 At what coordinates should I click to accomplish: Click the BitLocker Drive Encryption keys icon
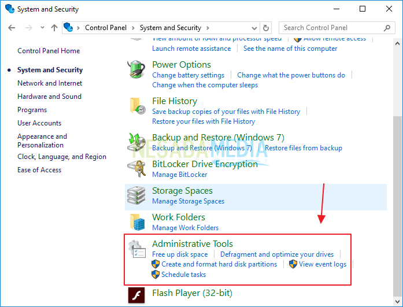(136, 169)
